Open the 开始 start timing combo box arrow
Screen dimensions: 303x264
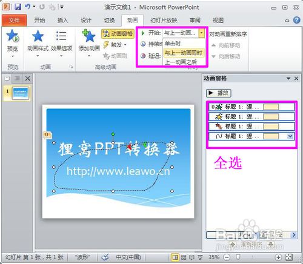pos(201,33)
